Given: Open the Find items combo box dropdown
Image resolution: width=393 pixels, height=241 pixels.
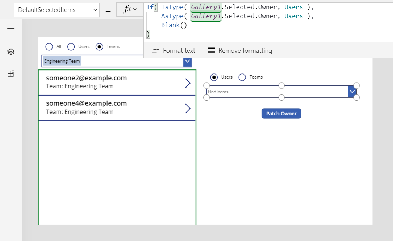Looking at the screenshot, I should point(352,92).
